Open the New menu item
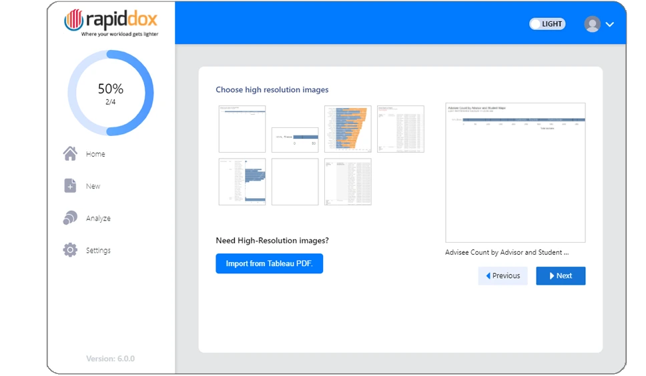646x376 pixels. coord(93,186)
